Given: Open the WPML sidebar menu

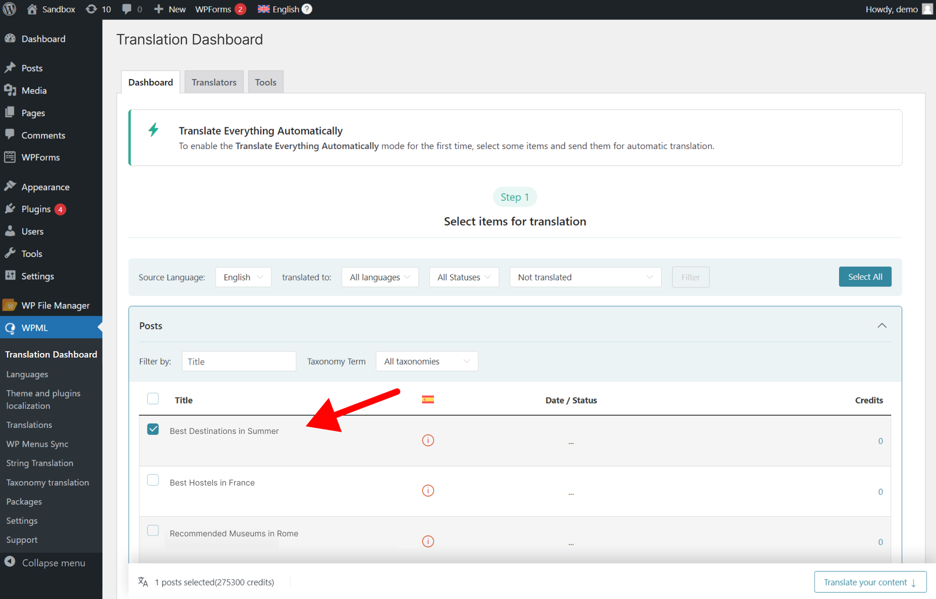Looking at the screenshot, I should [51, 328].
